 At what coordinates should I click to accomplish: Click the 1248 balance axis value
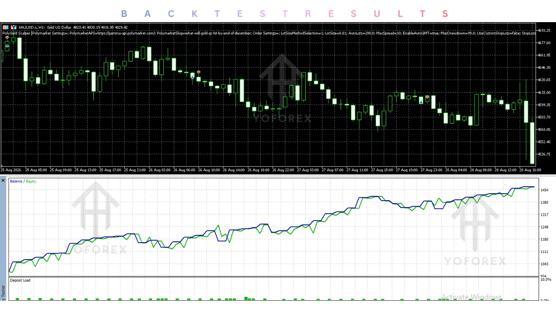click(544, 227)
